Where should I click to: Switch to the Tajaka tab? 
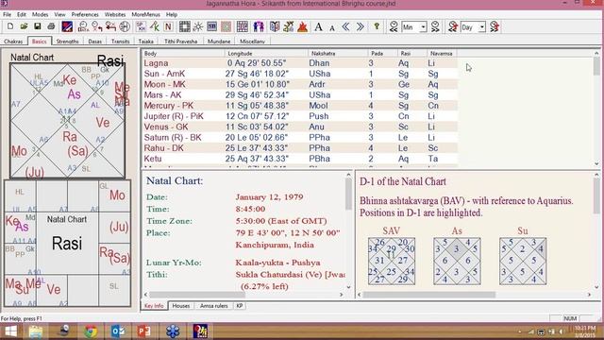tap(146, 42)
